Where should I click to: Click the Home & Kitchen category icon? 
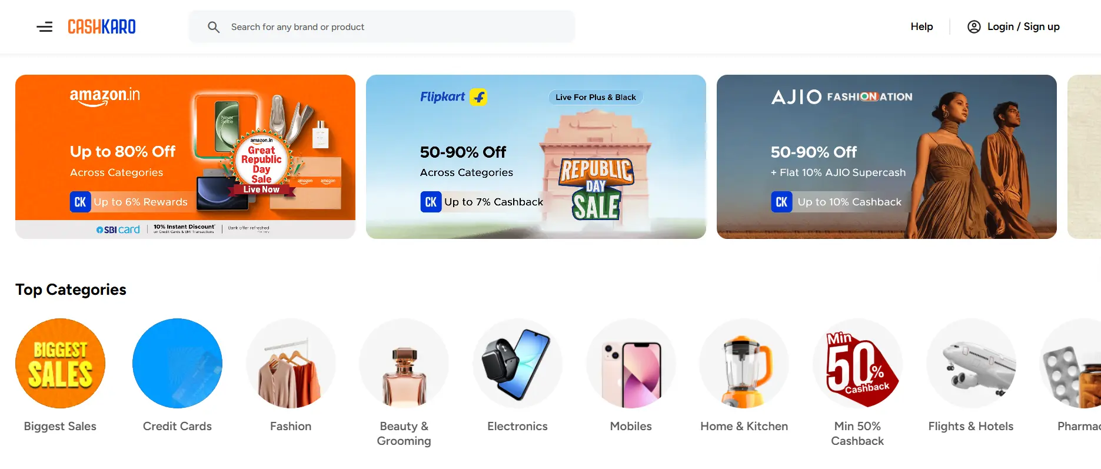[x=744, y=363]
